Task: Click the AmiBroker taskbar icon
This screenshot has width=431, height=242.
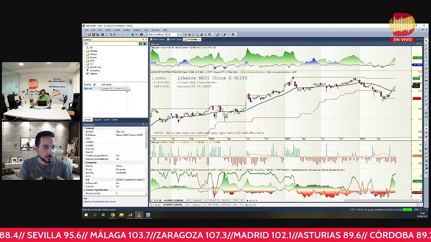Action: (x=139, y=215)
